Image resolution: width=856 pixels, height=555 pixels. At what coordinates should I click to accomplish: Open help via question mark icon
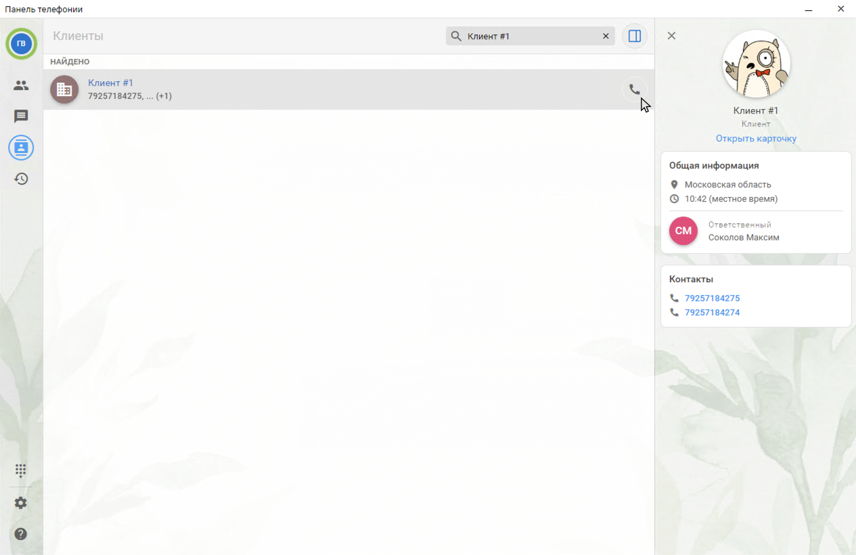click(x=21, y=534)
